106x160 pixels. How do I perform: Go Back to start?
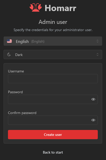[53, 152]
